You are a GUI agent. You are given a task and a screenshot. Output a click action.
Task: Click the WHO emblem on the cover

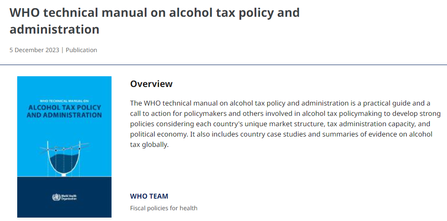coord(56,198)
